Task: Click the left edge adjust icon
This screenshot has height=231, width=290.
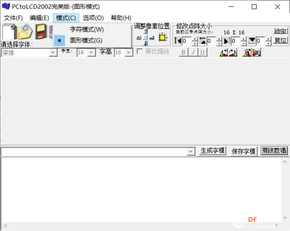Action: click(x=178, y=41)
